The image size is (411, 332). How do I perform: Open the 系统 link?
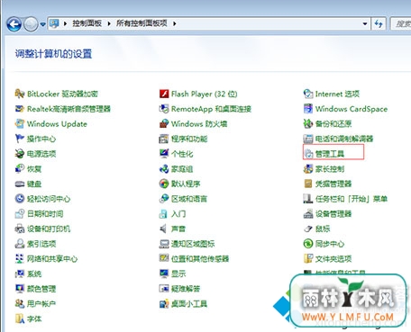tap(34, 274)
